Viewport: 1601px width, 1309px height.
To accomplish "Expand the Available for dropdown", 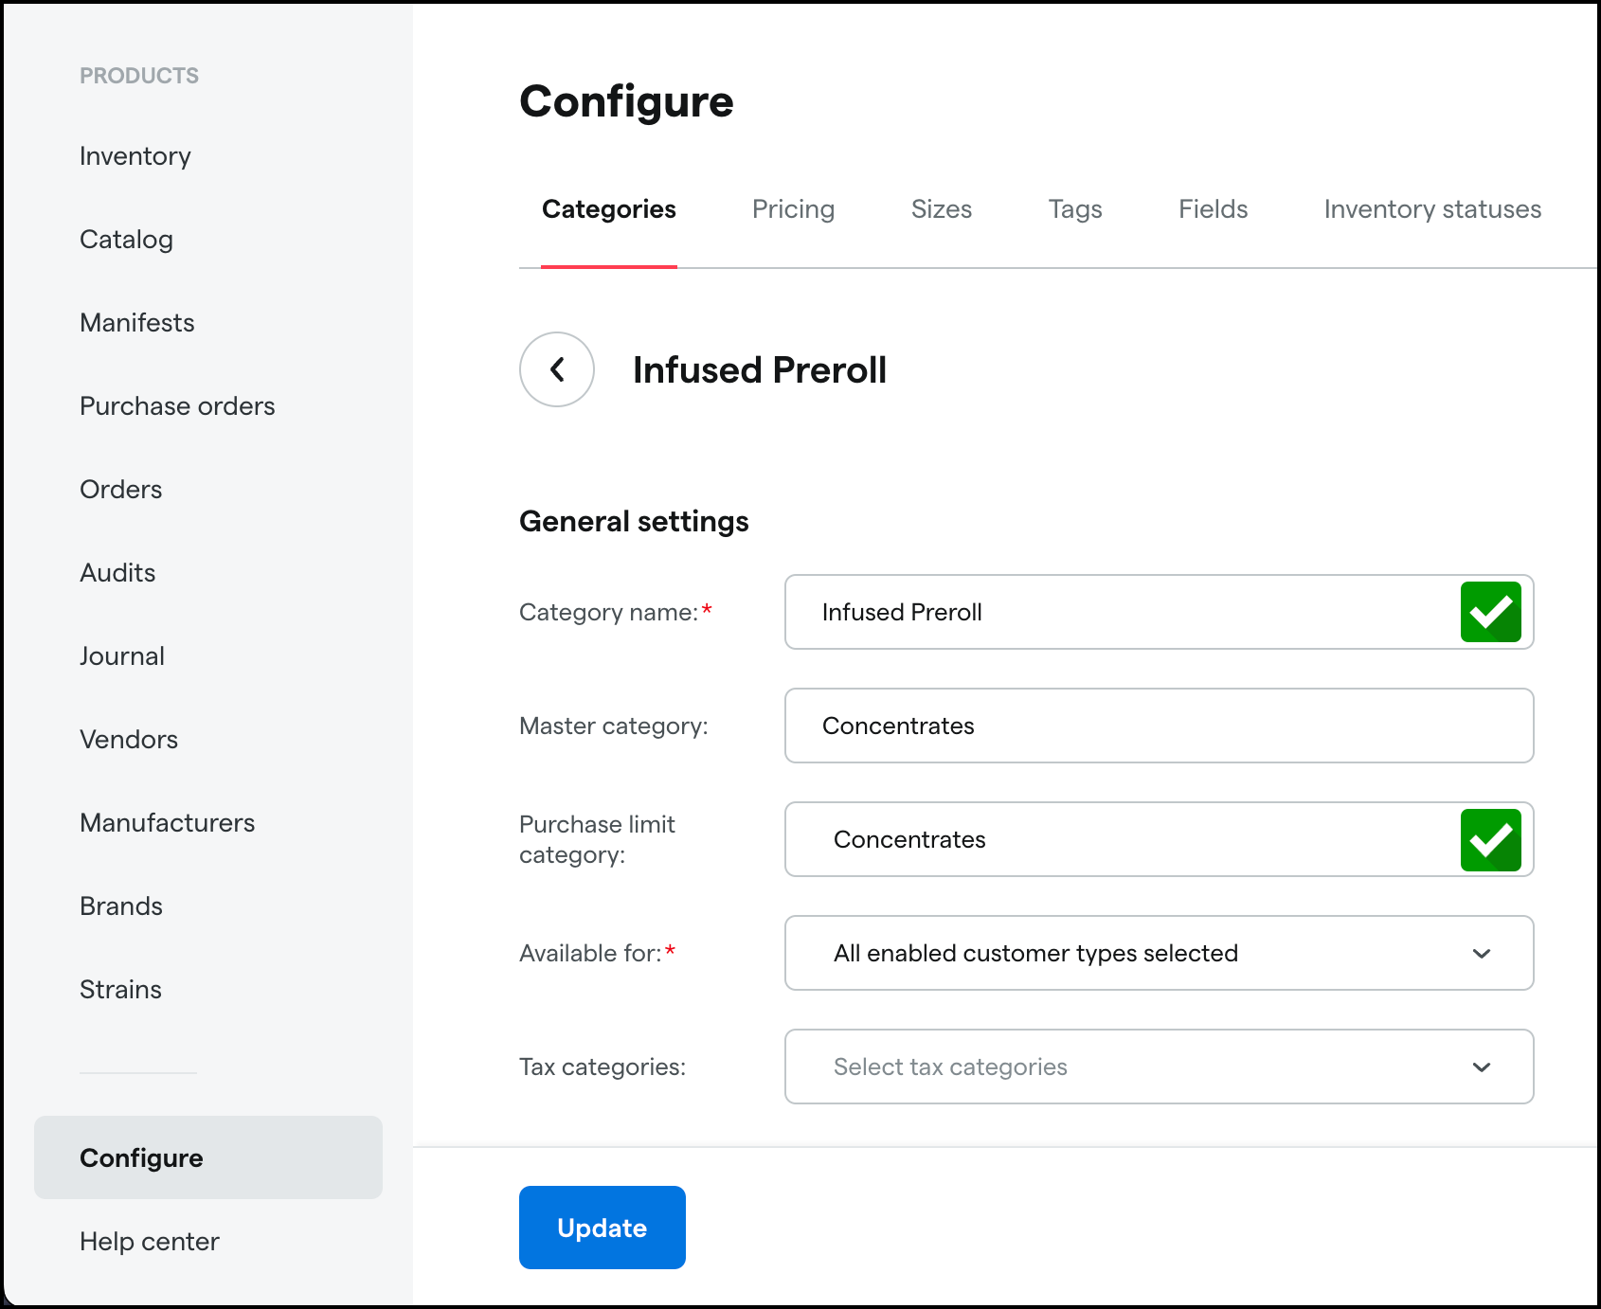I will click(1159, 953).
